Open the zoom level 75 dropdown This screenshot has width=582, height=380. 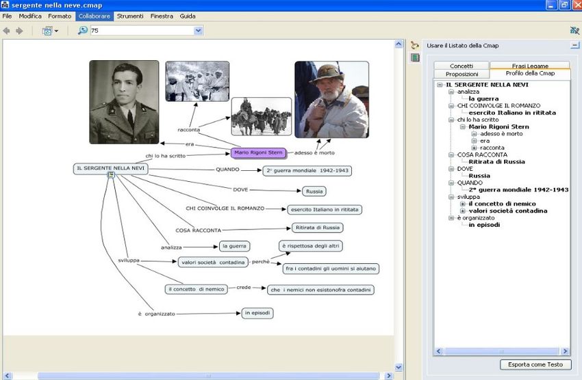click(199, 31)
